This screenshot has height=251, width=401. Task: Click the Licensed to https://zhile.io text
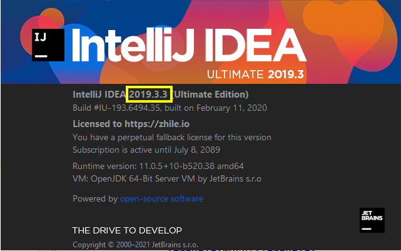131,124
